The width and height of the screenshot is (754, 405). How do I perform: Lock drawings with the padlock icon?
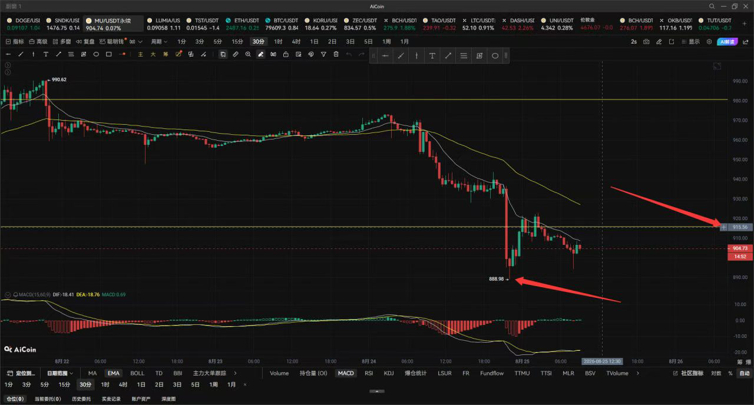pos(286,54)
